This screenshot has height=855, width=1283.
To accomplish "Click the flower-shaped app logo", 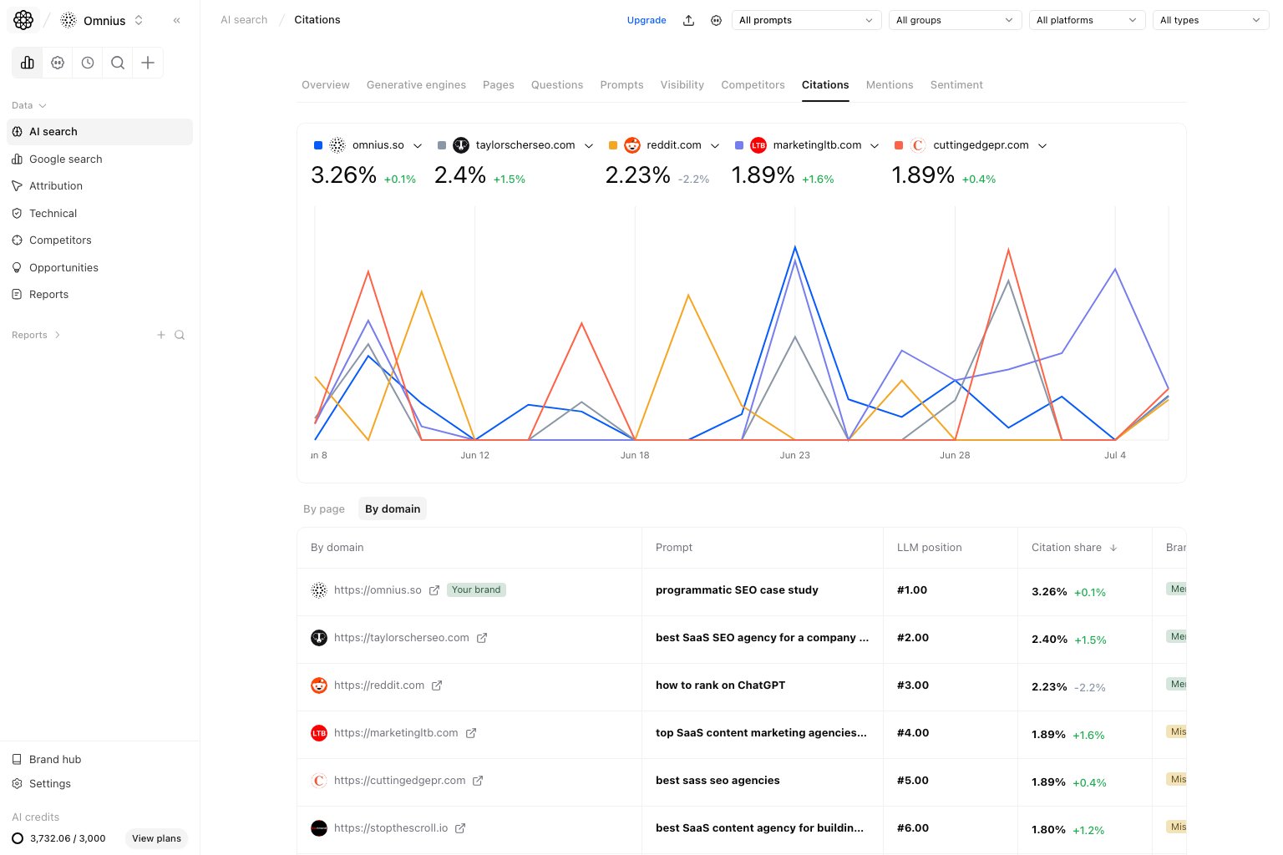I will pyautogui.click(x=23, y=20).
